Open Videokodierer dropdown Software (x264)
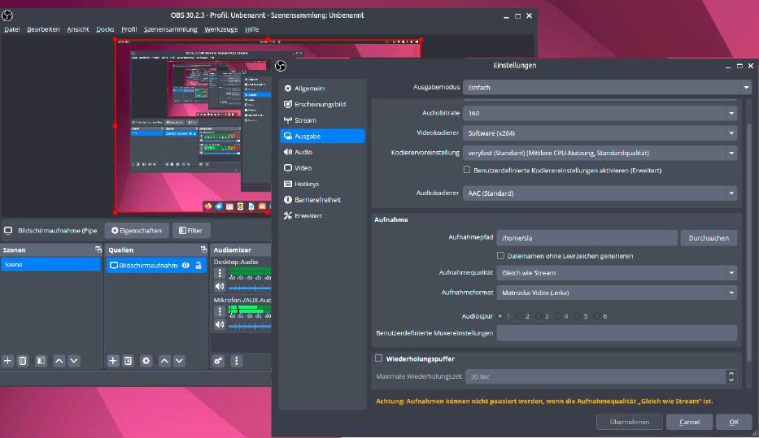Viewport: 759px width, 438px height. point(600,133)
